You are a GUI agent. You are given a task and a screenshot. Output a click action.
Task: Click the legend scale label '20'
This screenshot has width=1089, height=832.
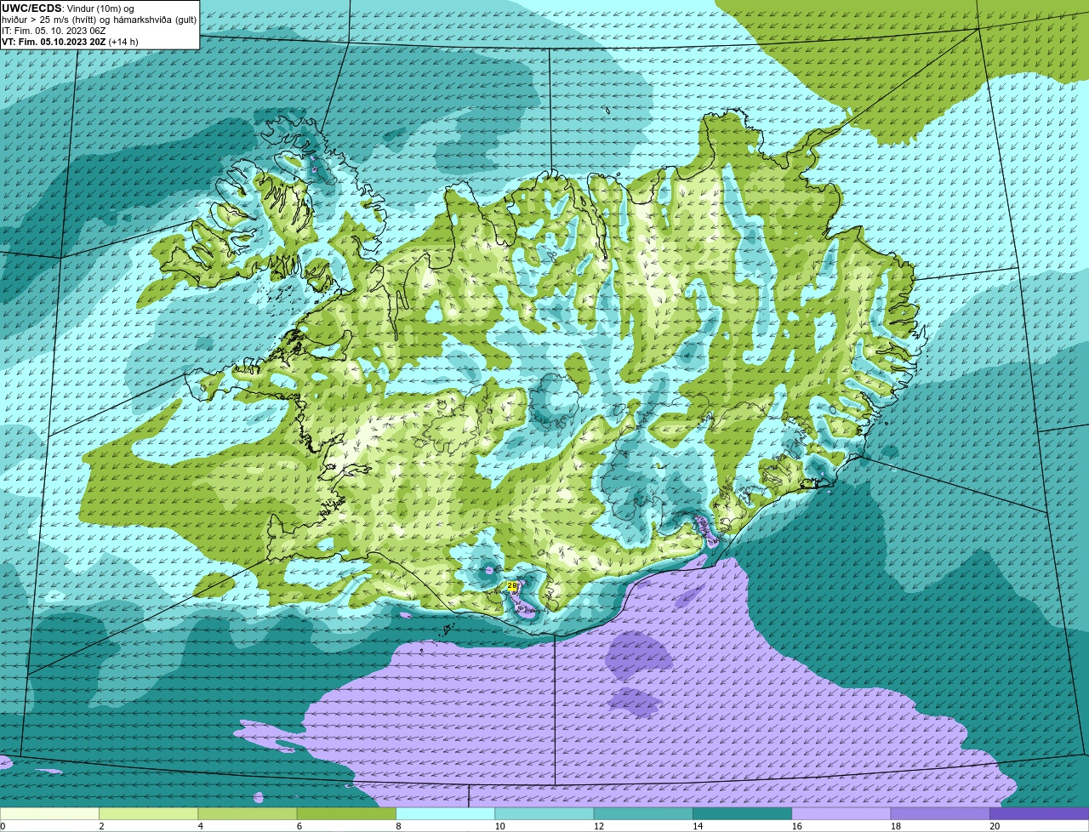tap(995, 826)
